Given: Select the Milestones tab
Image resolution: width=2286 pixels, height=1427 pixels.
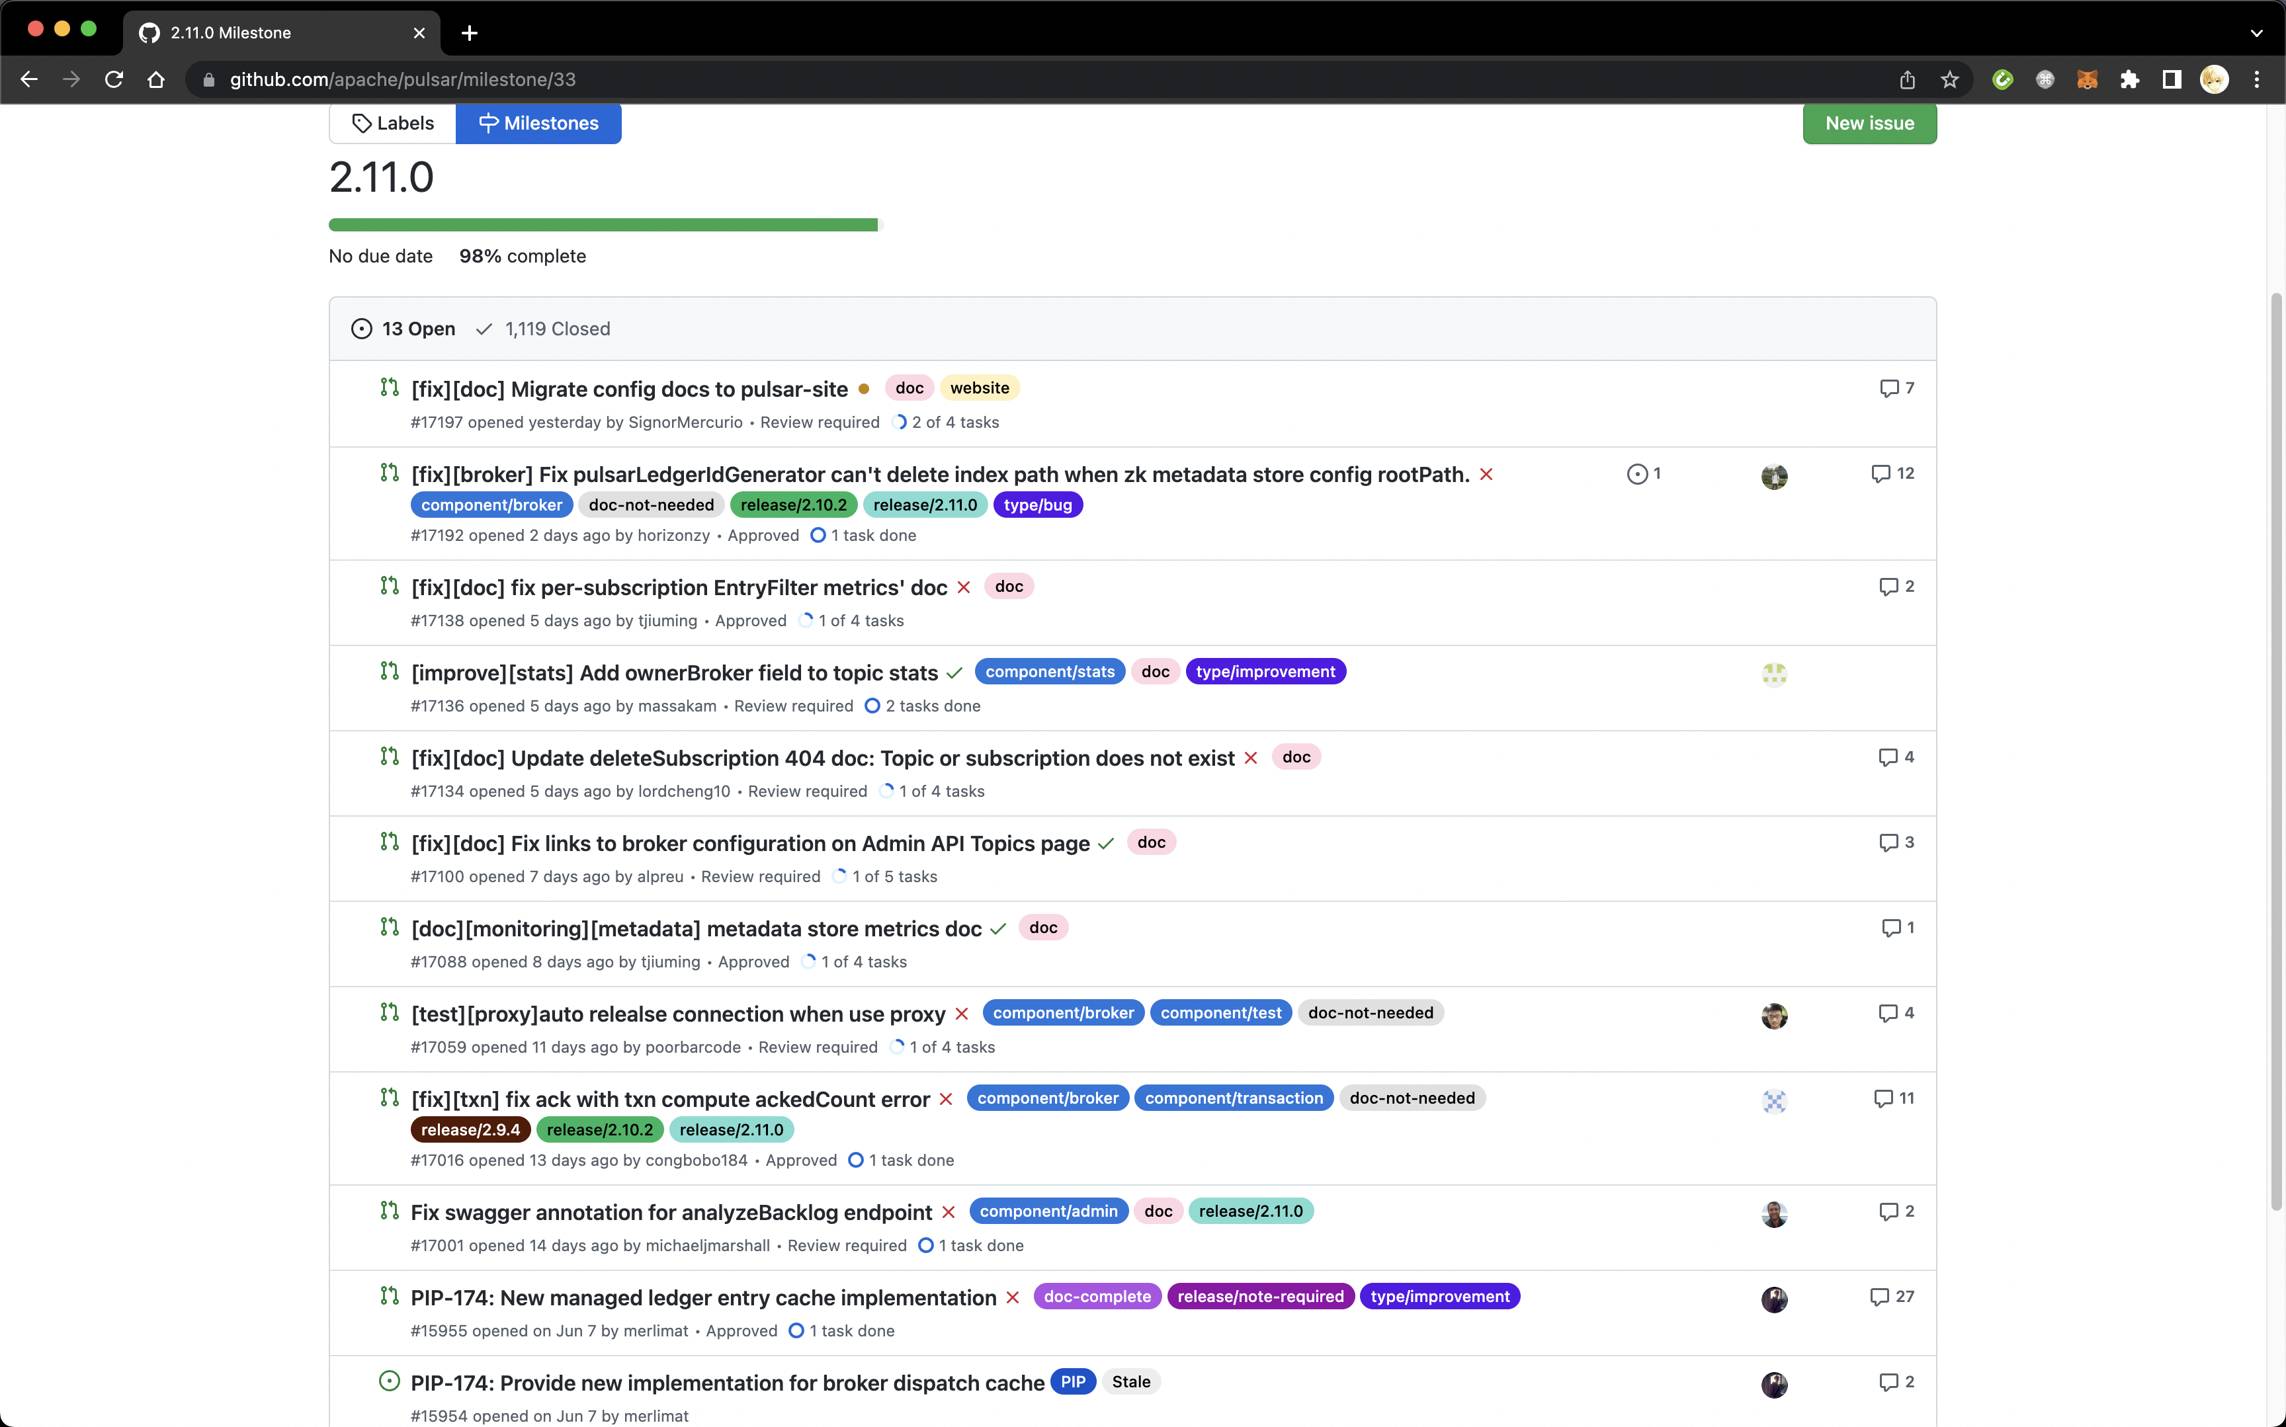Looking at the screenshot, I should click(538, 124).
